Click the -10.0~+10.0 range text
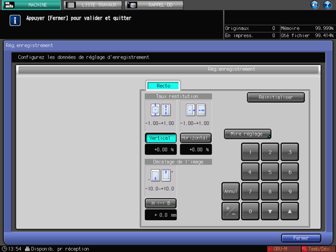This screenshot has width=336, height=252. coord(160,189)
